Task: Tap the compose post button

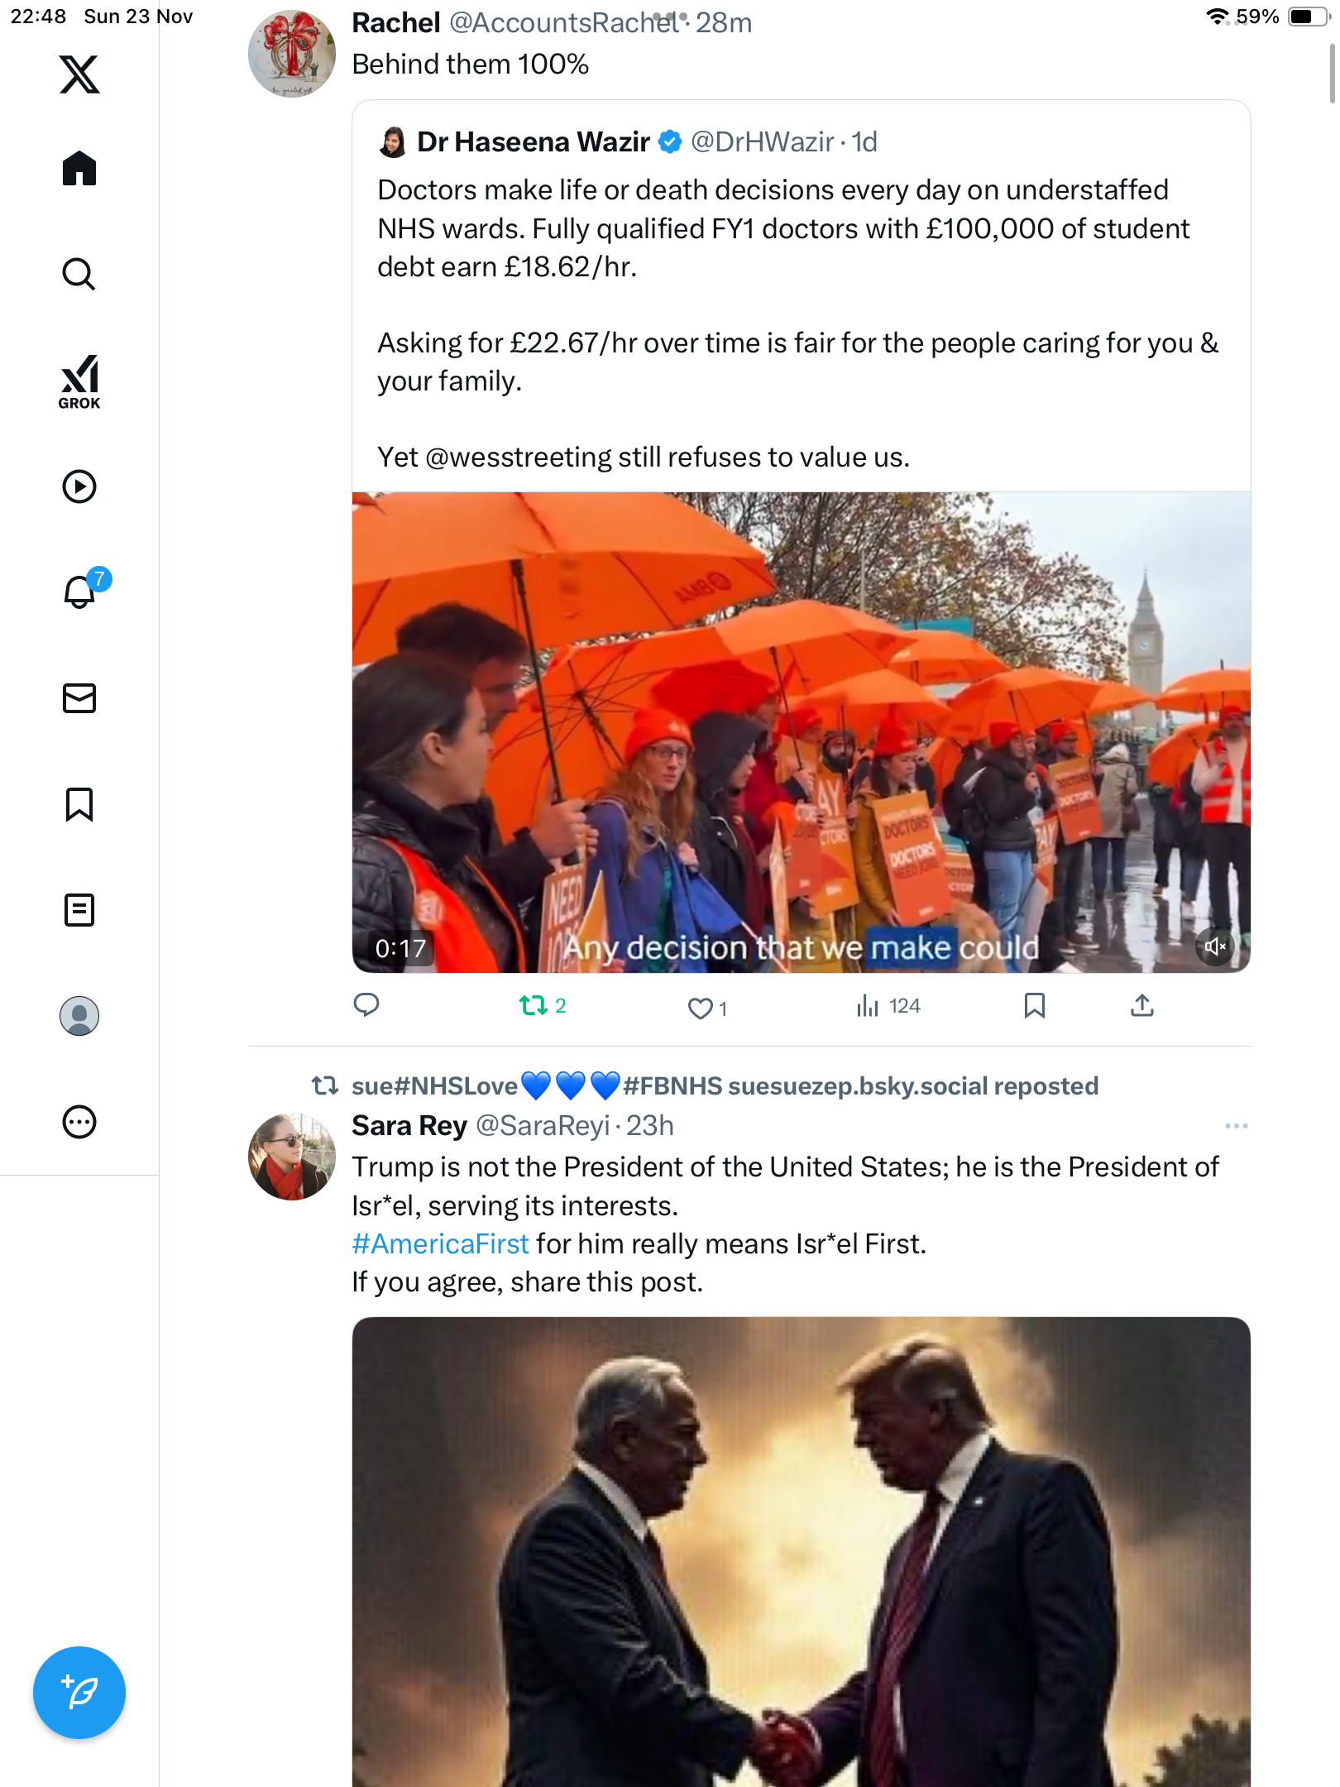Action: click(79, 1693)
